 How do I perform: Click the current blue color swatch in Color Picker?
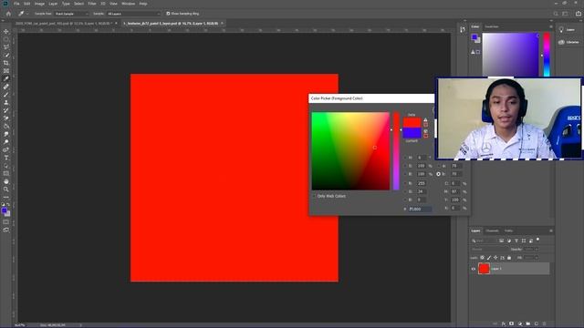(412, 133)
